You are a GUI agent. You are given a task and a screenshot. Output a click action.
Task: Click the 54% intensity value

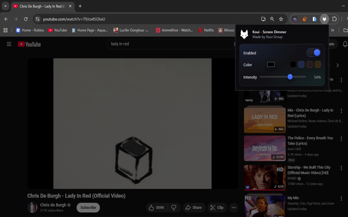pos(317,77)
